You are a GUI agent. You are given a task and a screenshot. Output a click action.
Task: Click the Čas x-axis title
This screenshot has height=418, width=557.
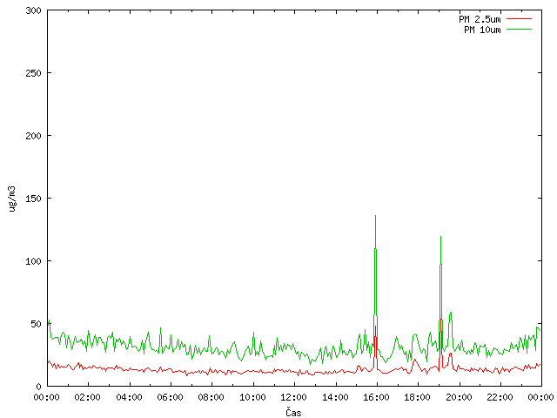coord(293,412)
